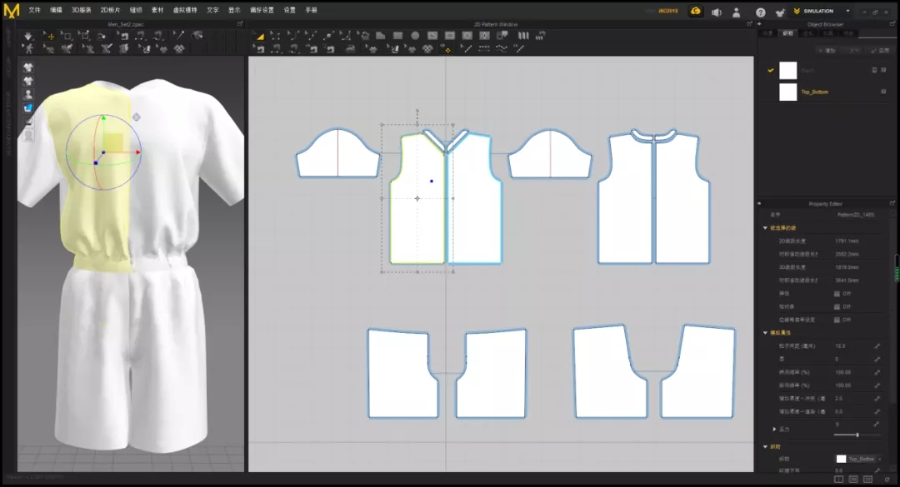
Task: Toggle the Off checkbox in the third checkbox row
Action: click(x=837, y=320)
